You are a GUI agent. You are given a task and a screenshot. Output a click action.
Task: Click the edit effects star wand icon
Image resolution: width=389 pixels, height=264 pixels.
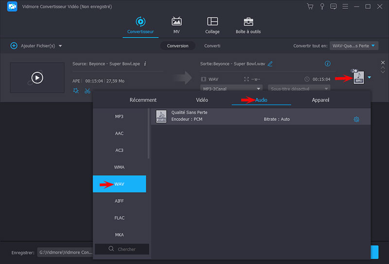pos(76,91)
